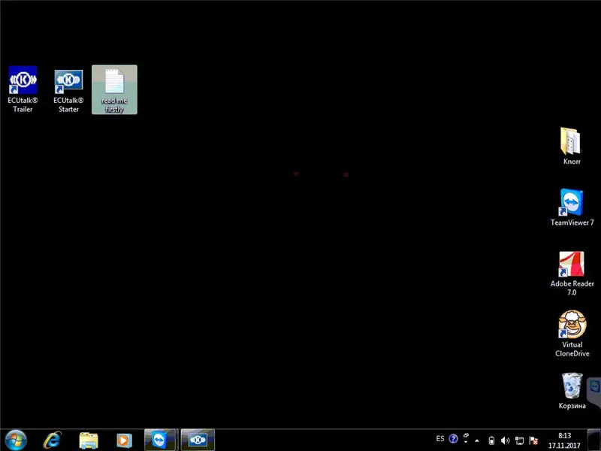
Task: Open Action Center flag icon
Action: pyautogui.click(x=533, y=440)
